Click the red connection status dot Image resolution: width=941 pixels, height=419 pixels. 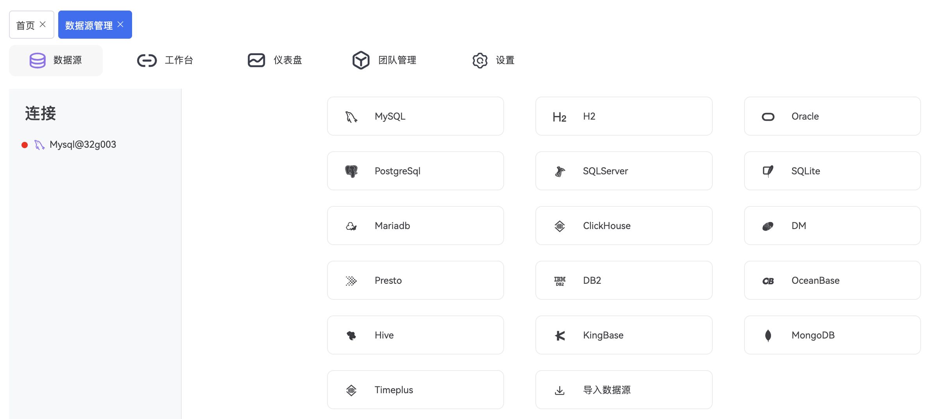click(25, 145)
